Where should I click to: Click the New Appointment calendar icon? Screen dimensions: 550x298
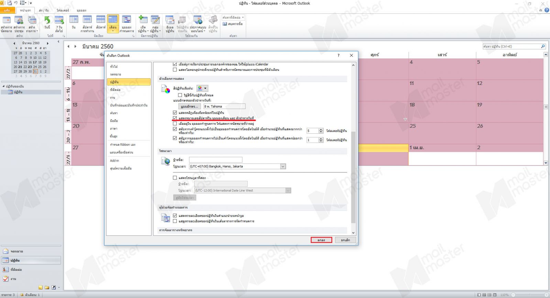6,21
